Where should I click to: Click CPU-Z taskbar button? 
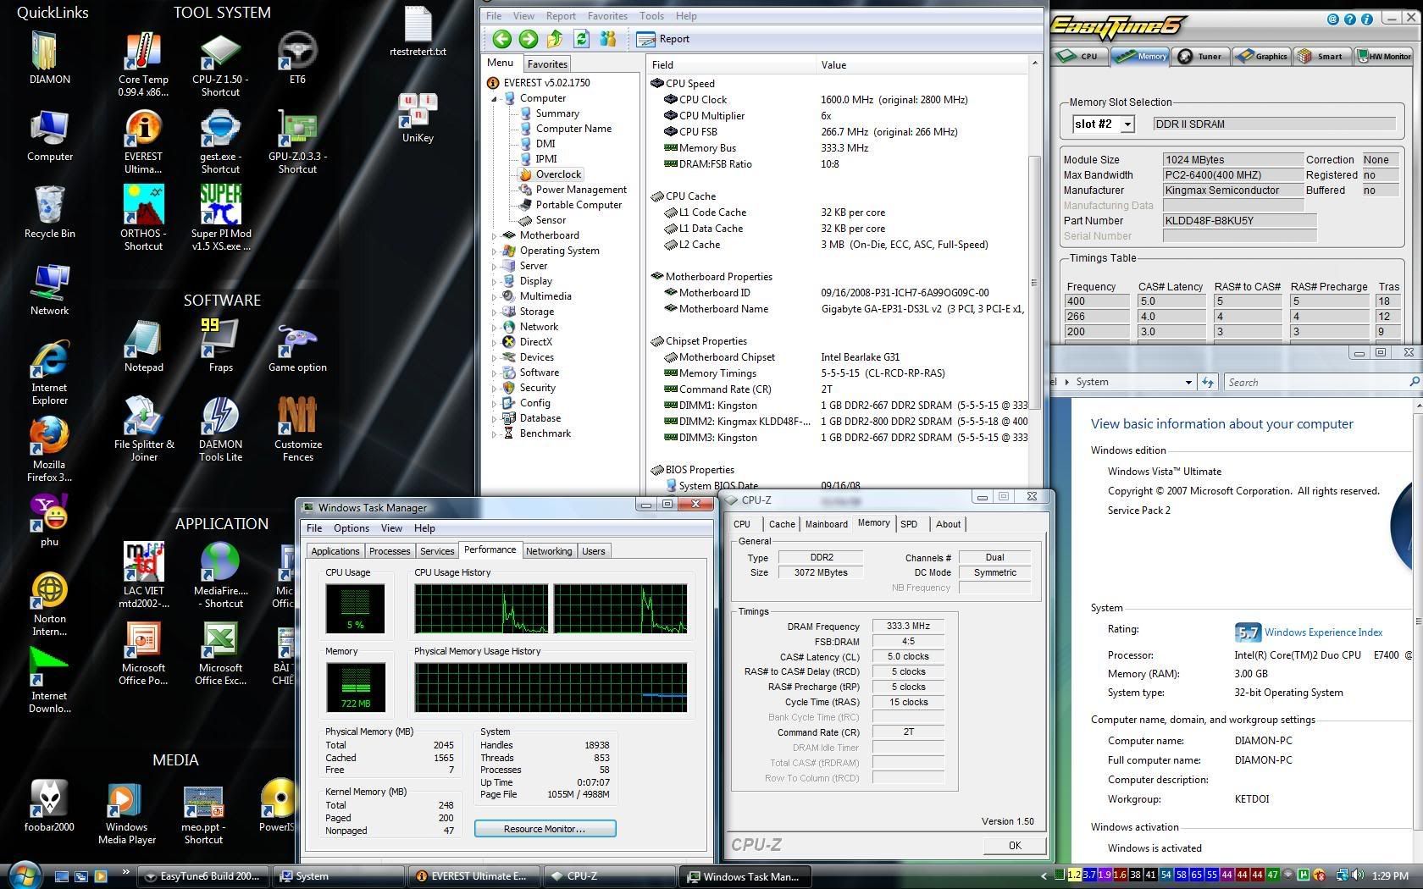[x=611, y=876]
